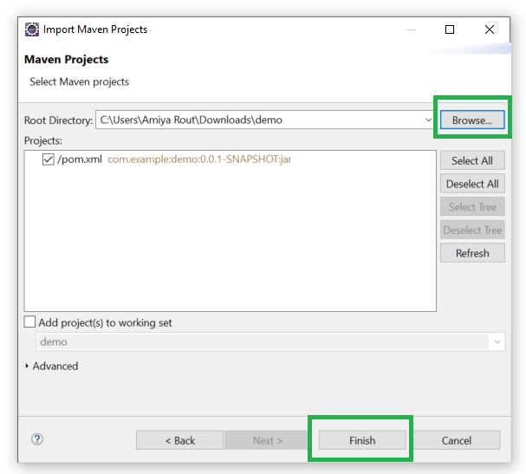Click the Browse... button

click(472, 120)
